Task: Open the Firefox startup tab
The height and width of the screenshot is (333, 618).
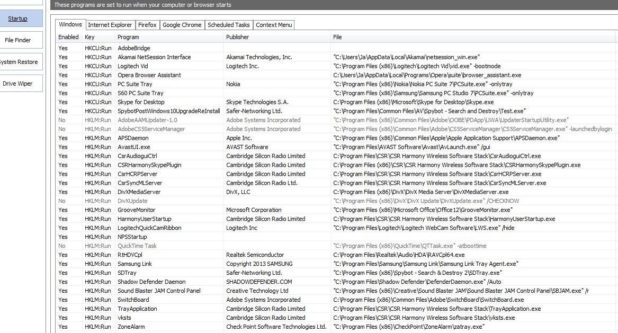Action: coord(147,25)
